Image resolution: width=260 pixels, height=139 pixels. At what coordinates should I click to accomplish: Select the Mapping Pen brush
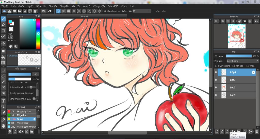pyautogui.click(x=22, y=111)
